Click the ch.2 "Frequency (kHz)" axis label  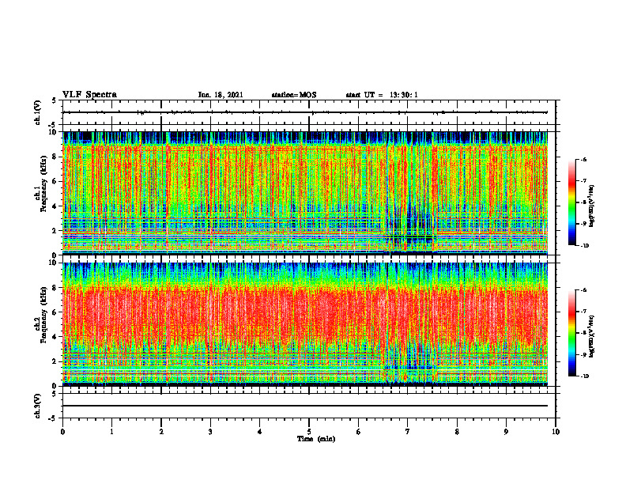click(43, 315)
